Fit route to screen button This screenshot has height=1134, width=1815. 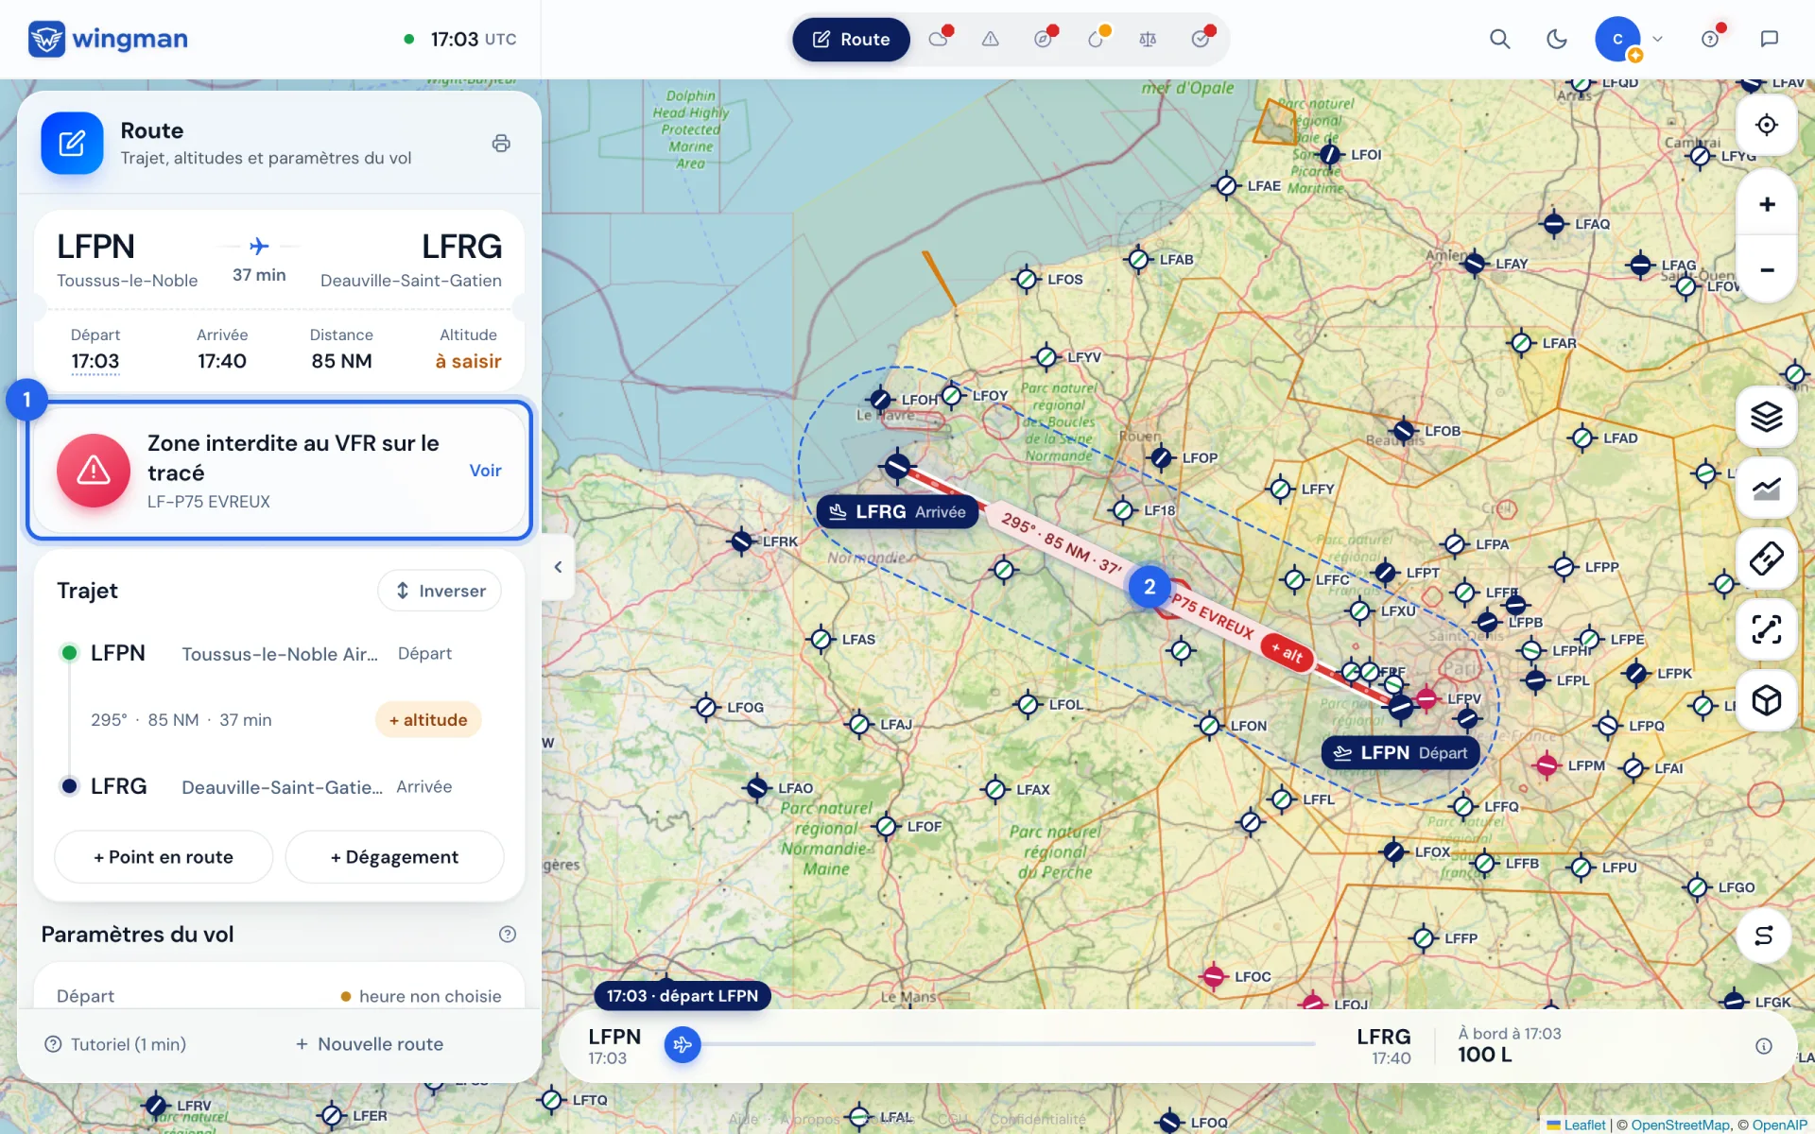pos(1766,629)
